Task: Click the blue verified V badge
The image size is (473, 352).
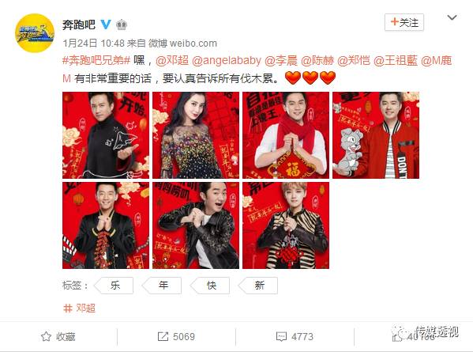Action: click(x=106, y=25)
